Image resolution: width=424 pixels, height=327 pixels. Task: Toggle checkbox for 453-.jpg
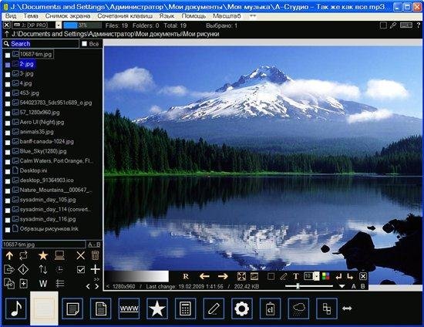pos(8,94)
